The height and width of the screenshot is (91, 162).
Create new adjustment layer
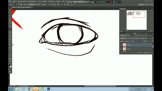(142, 53)
